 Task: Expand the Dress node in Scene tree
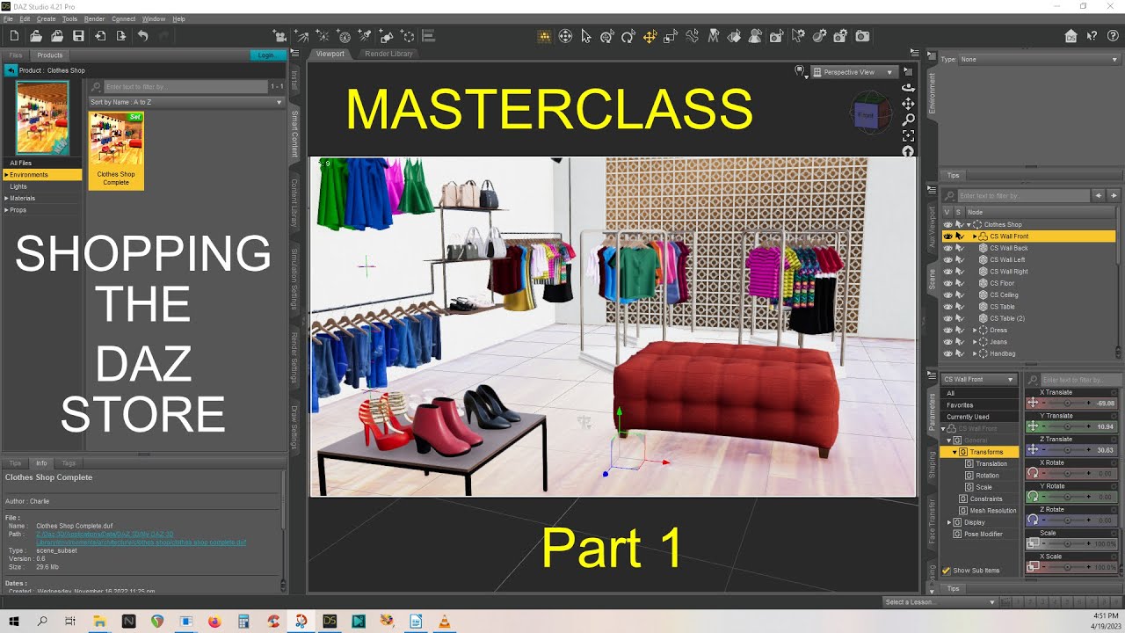(x=975, y=331)
